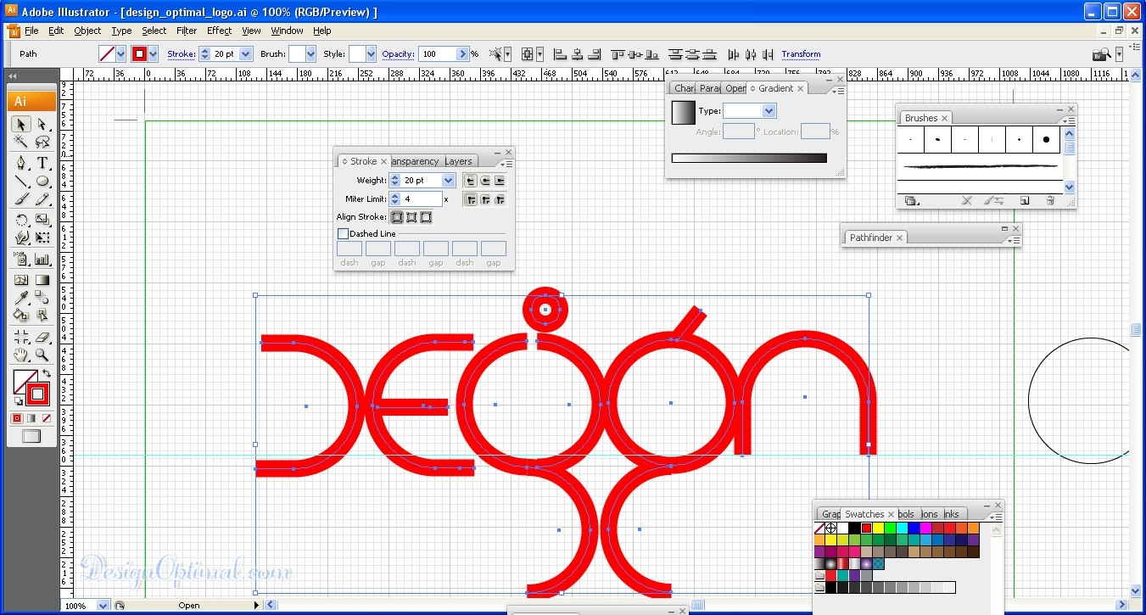Choose the Butt Cap stroke option
Viewport: 1146px width, 615px height.
pyautogui.click(x=471, y=180)
